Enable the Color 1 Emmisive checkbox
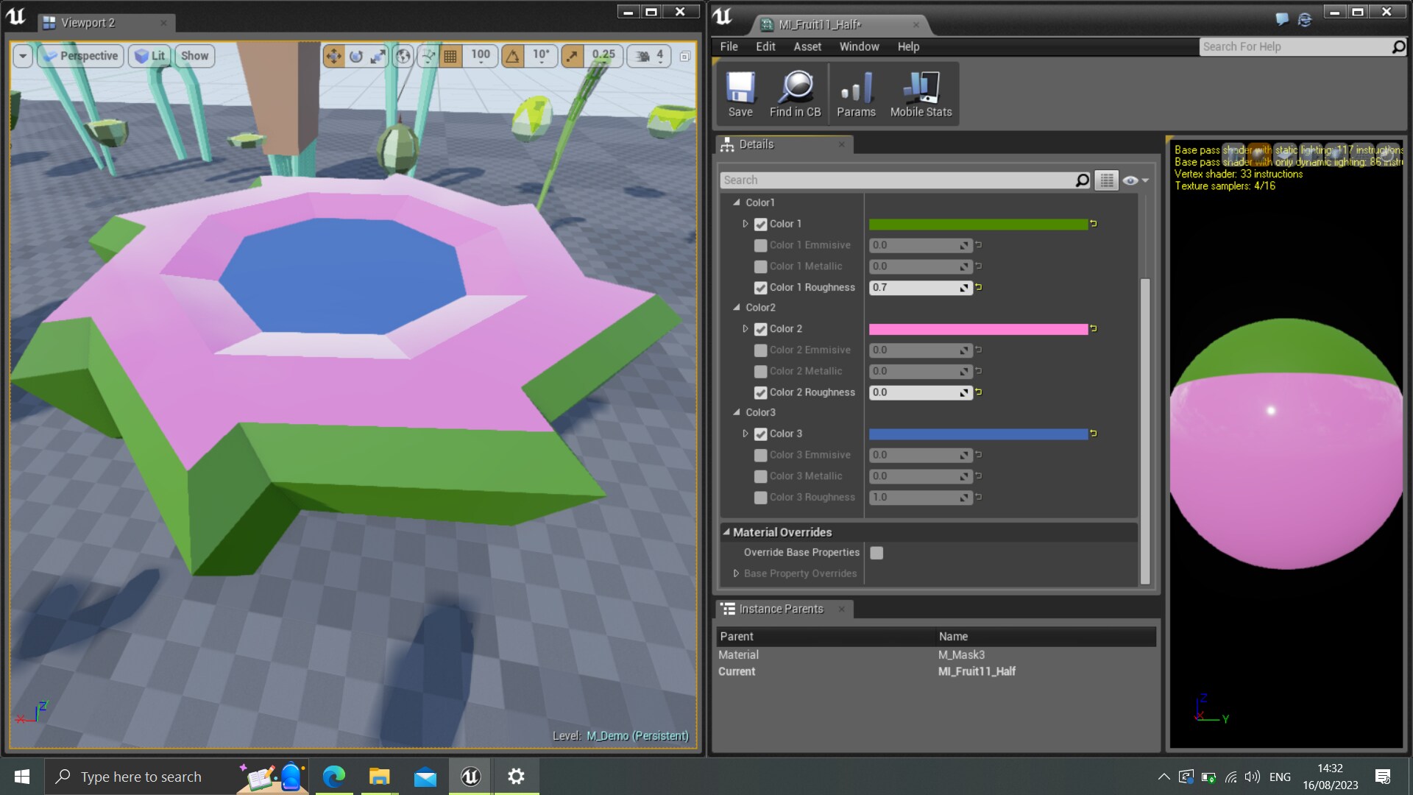Image resolution: width=1413 pixels, height=795 pixels. coord(760,245)
